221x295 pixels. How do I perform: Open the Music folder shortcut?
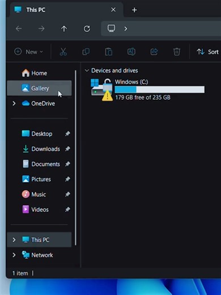pos(39,194)
